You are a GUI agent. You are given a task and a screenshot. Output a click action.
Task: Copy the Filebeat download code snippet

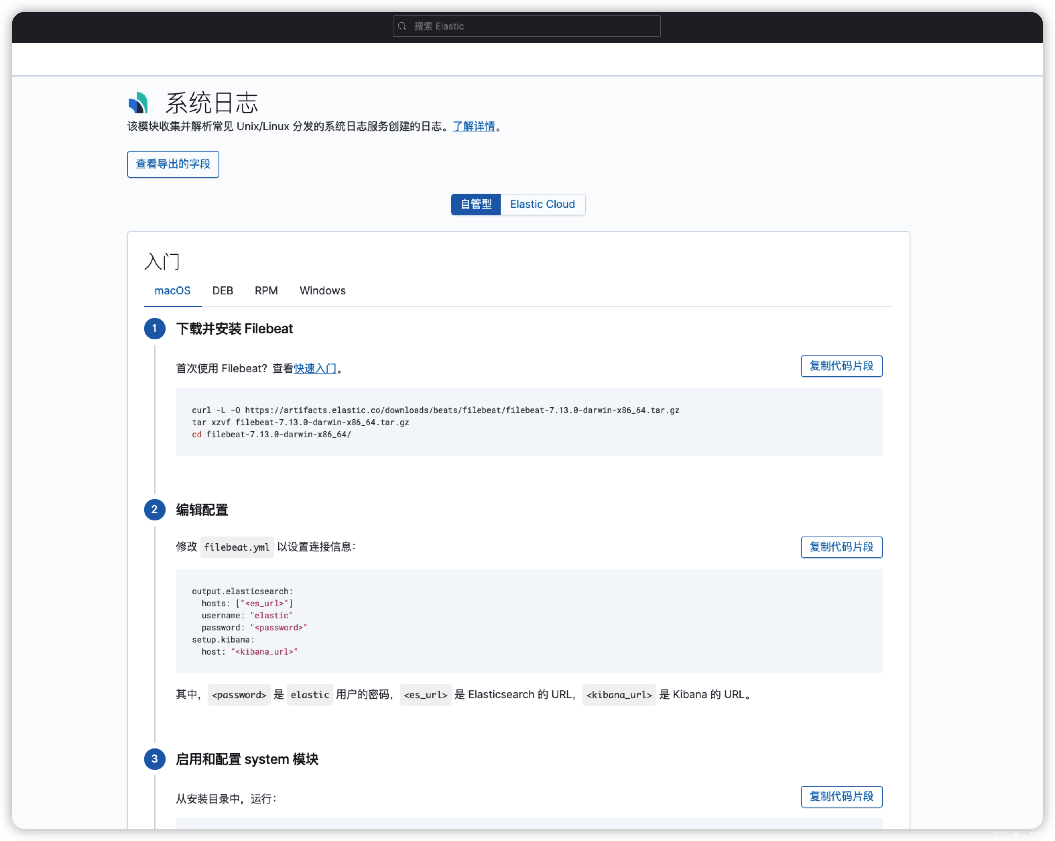point(841,366)
